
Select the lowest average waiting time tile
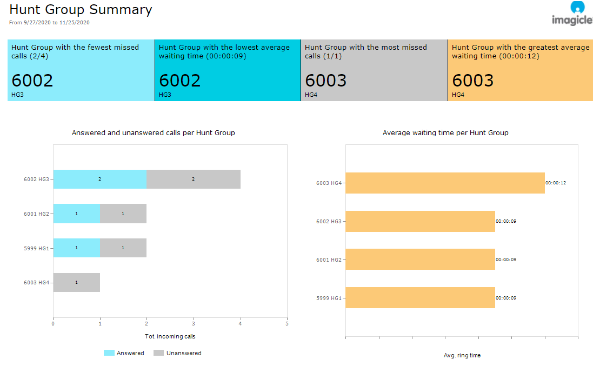click(x=228, y=70)
